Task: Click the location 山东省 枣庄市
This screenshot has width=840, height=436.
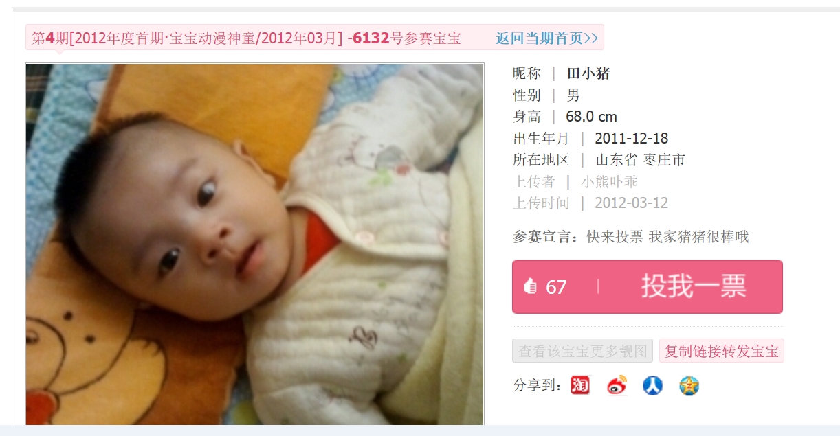Action: pos(640,160)
